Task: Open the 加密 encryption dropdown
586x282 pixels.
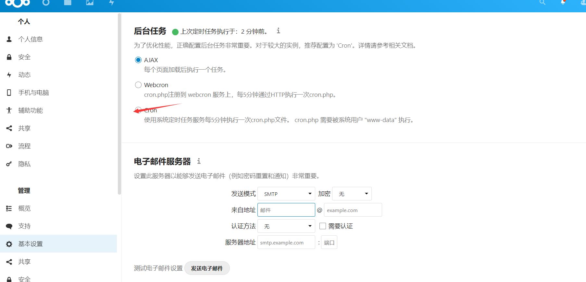Action: point(352,194)
